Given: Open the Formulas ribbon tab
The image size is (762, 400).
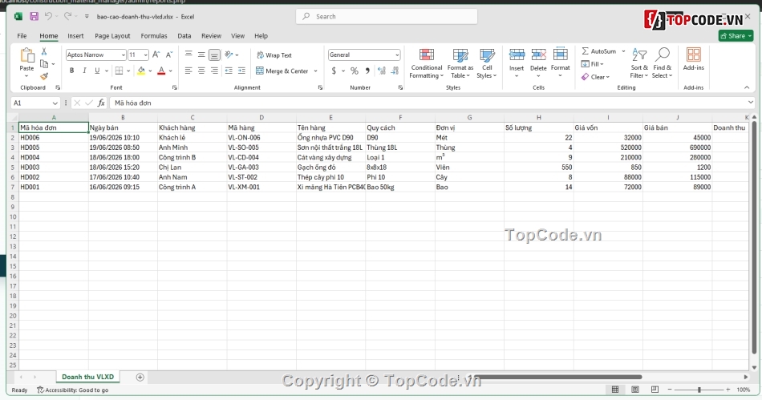Looking at the screenshot, I should [154, 36].
